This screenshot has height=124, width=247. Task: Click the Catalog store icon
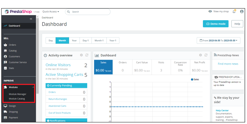tap(5, 51)
